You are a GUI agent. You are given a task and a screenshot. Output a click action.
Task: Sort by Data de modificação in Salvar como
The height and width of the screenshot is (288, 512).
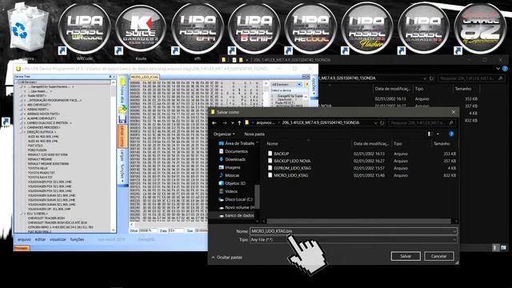tap(371, 144)
